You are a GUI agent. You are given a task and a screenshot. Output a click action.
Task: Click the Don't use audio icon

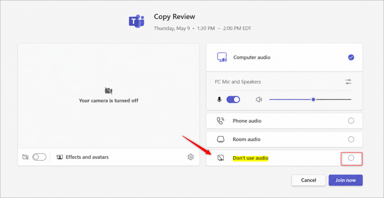(220, 158)
